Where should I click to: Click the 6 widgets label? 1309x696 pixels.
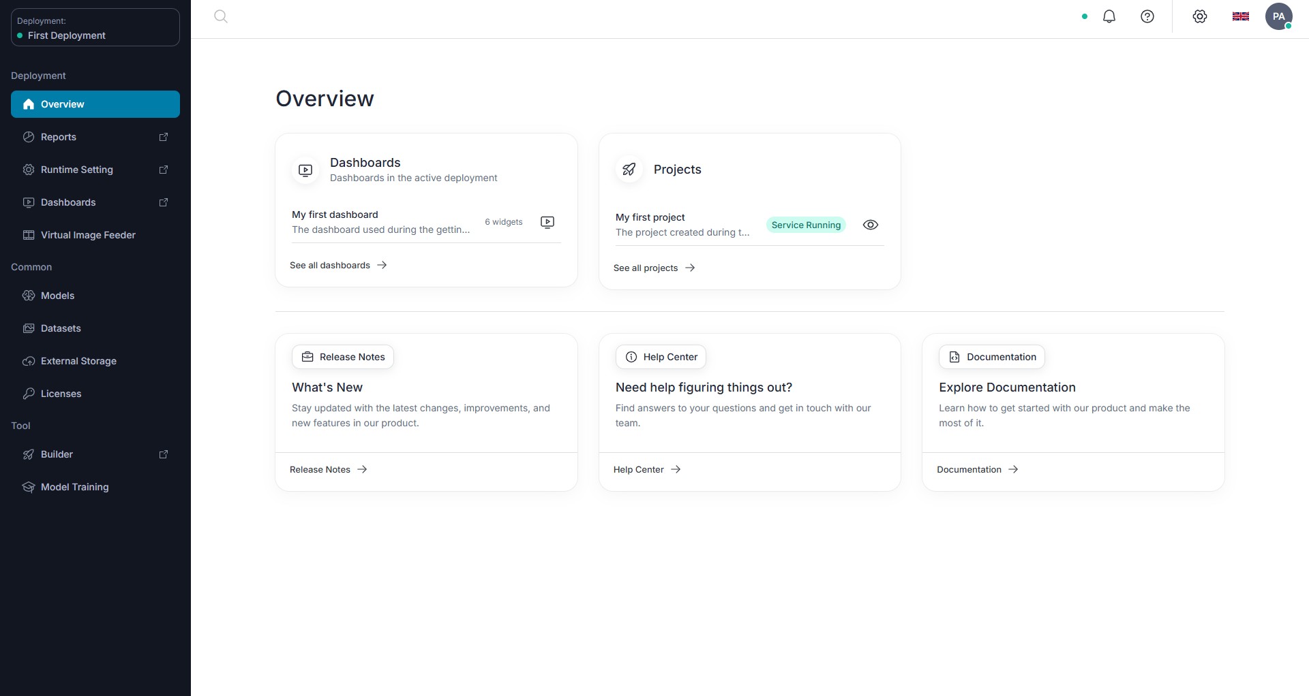point(504,222)
